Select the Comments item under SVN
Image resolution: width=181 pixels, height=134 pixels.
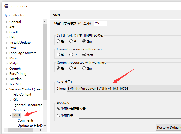click(x=26, y=120)
